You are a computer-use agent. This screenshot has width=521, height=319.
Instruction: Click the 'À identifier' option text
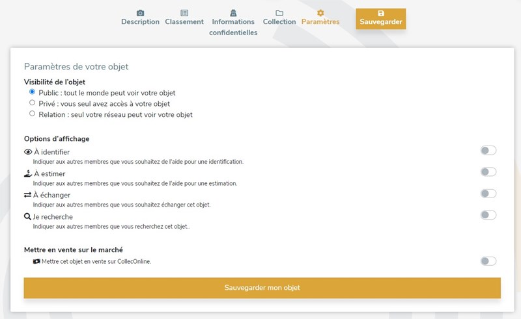[x=52, y=152]
